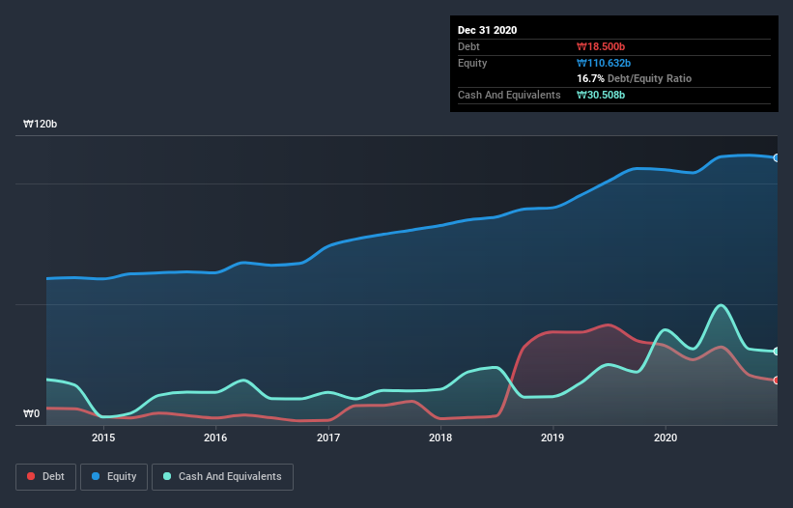Click the ₩30.508b cash value
This screenshot has height=508, width=793.
pos(601,95)
